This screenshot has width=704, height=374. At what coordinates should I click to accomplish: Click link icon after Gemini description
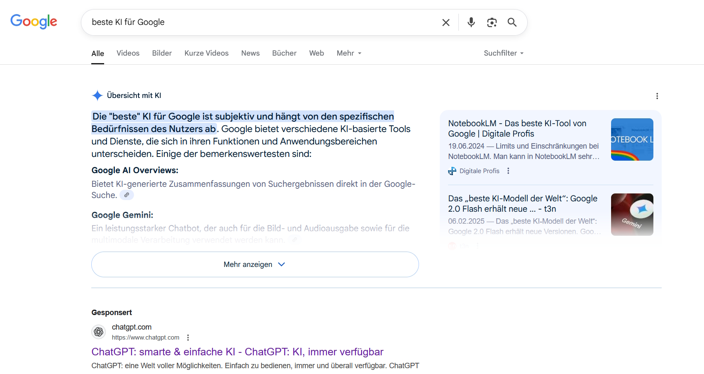pos(295,240)
